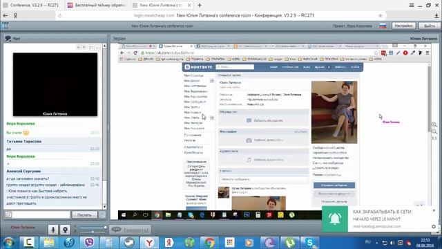Click the green bell notification icon
Viewport: 442px width, 249px height.
click(335, 219)
